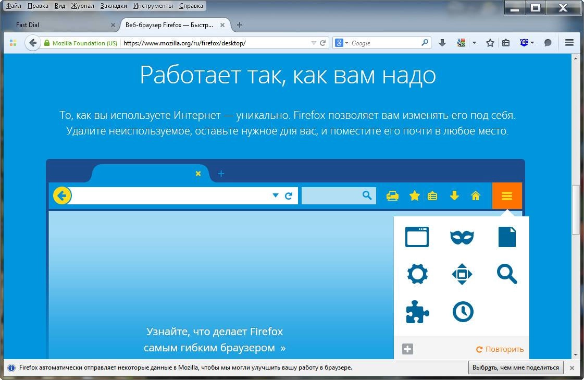
Task: Dismiss the data sharing notification bar
Action: (x=571, y=367)
